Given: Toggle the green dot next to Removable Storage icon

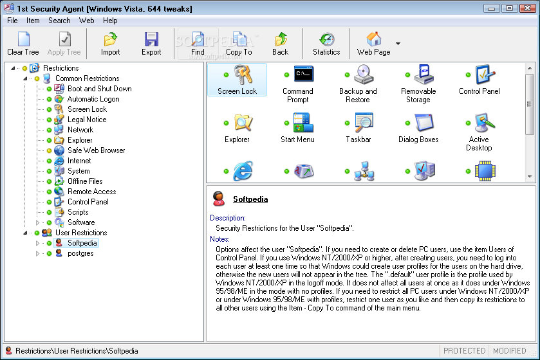Looking at the screenshot, I should (x=408, y=75).
